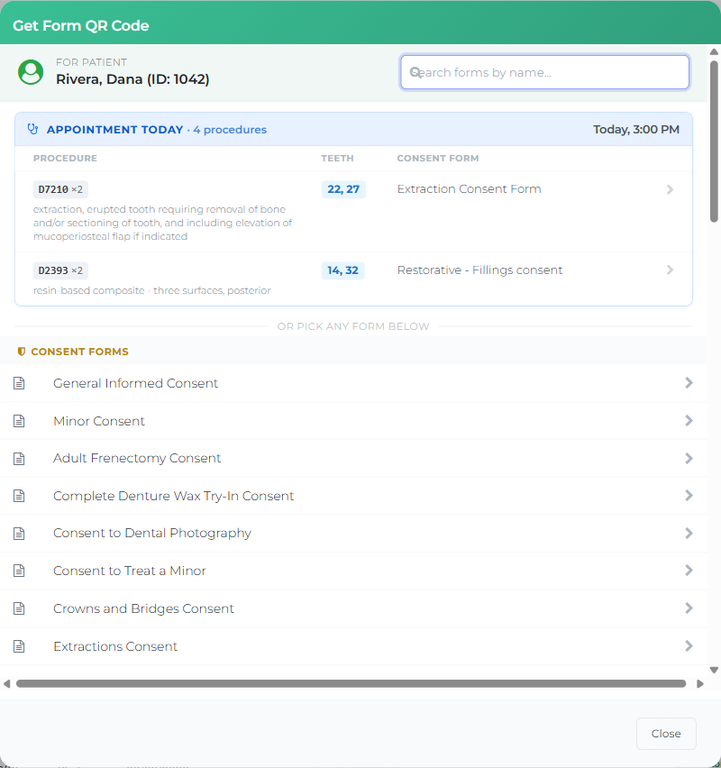Click the scroll down arrow

click(x=714, y=670)
